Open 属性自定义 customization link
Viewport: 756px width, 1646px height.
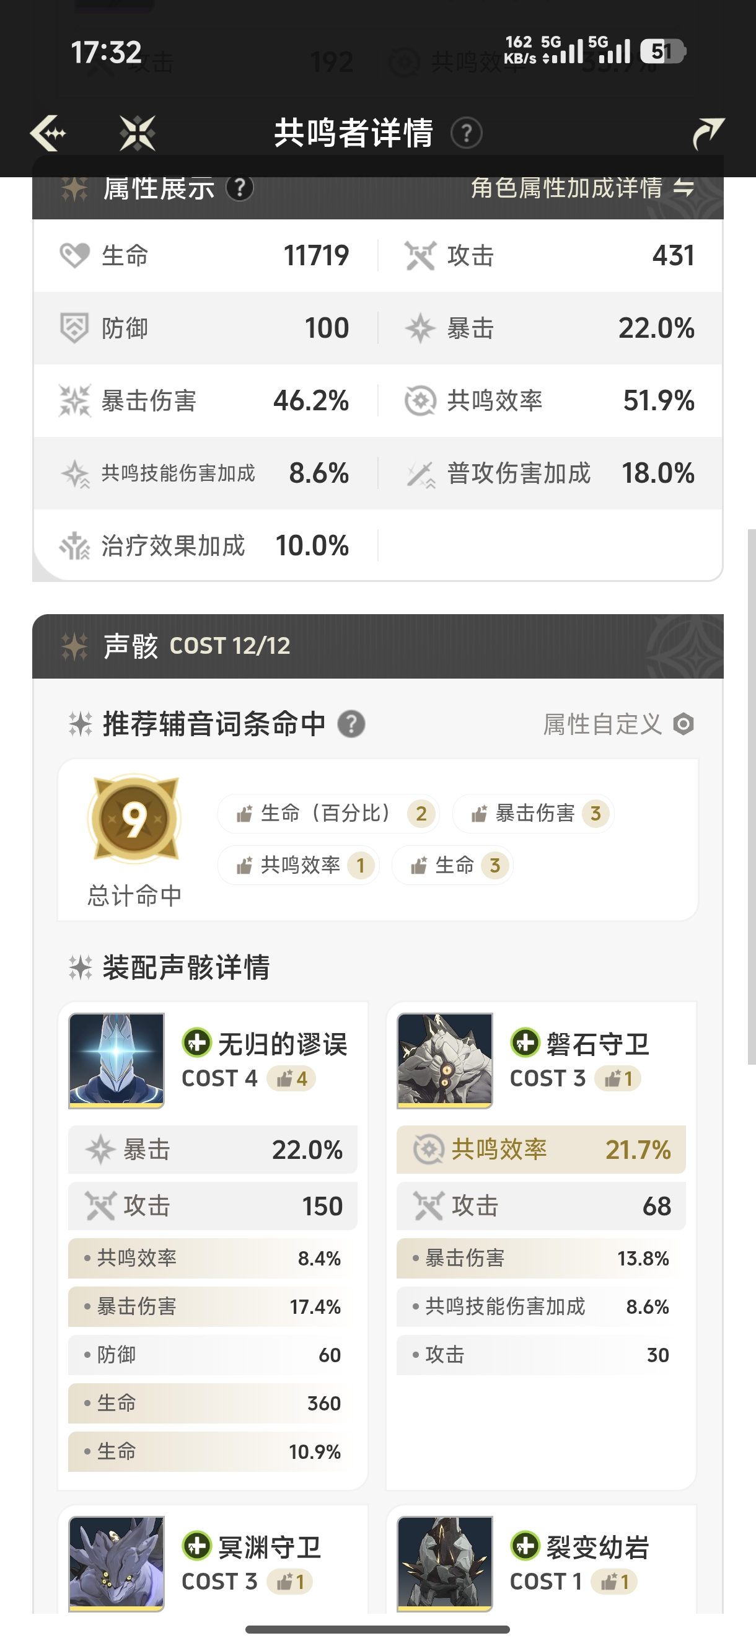(x=602, y=724)
